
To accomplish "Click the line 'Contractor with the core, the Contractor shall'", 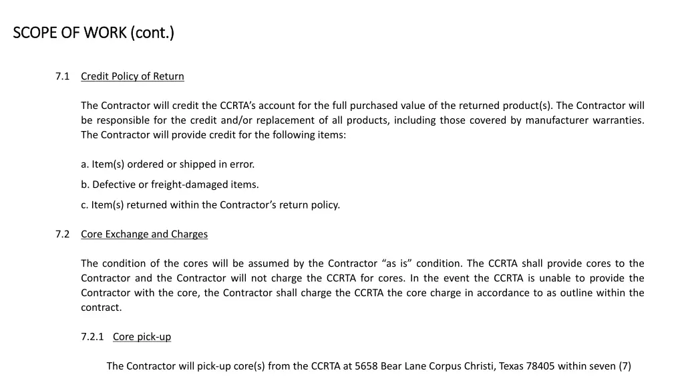I will (x=363, y=293).
